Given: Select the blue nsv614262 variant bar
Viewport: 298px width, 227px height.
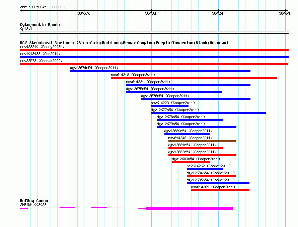Looking at the screenshot, I should [205, 169].
